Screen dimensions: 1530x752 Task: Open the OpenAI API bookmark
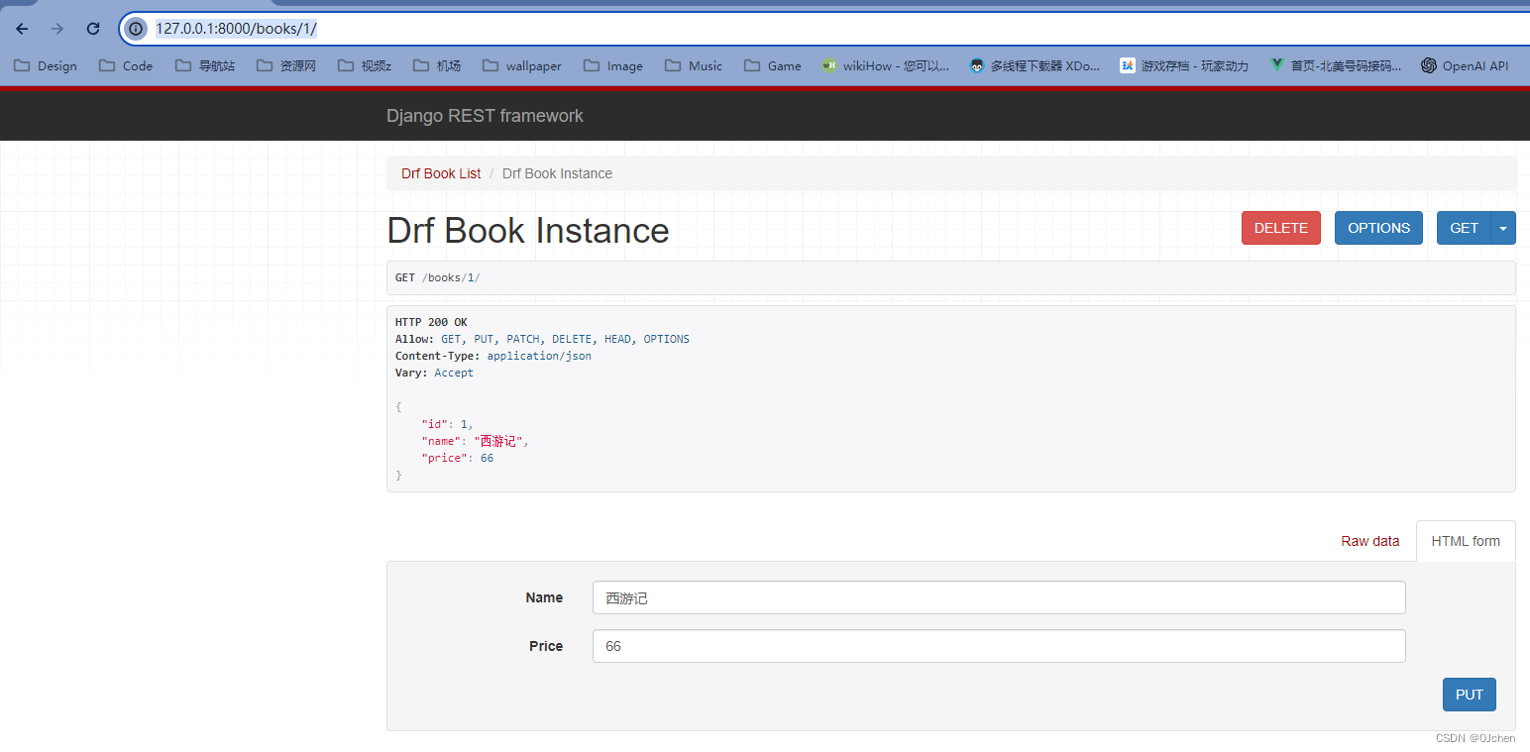[1465, 65]
